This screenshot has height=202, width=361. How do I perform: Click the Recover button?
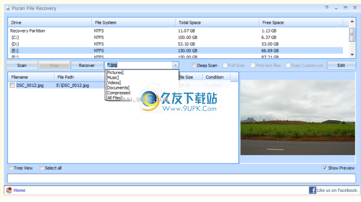click(87, 65)
